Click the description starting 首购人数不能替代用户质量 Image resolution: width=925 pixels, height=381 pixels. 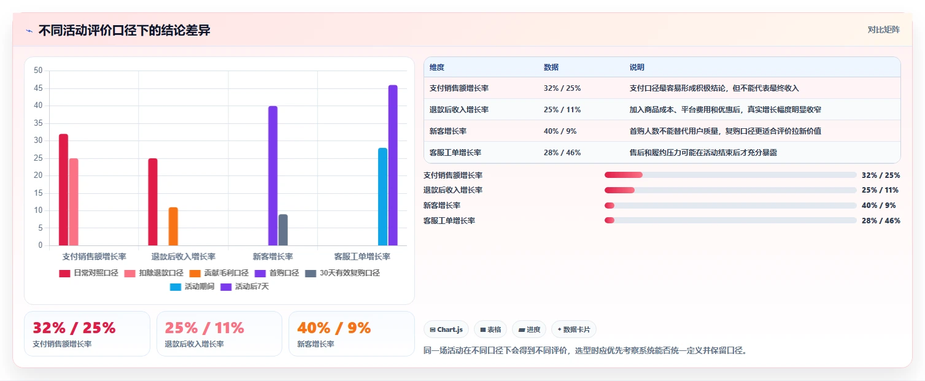point(726,131)
